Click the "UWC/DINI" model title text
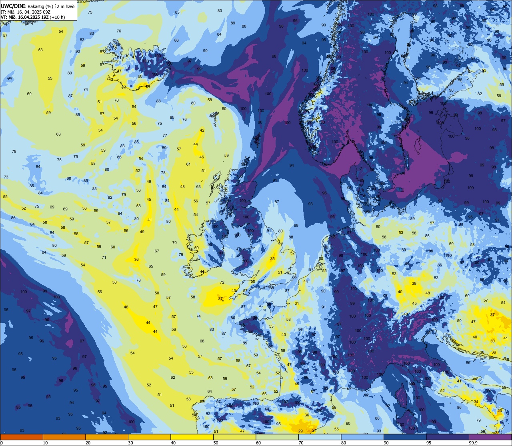This screenshot has width=512, height=446. pos(14,6)
